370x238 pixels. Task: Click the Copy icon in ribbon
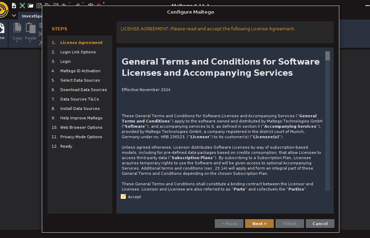click(17, 28)
